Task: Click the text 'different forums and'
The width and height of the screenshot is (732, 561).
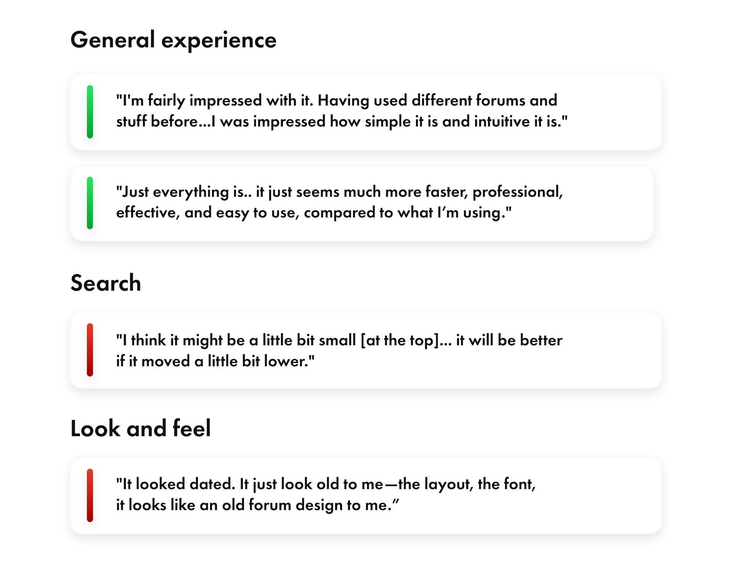Action: (484, 100)
